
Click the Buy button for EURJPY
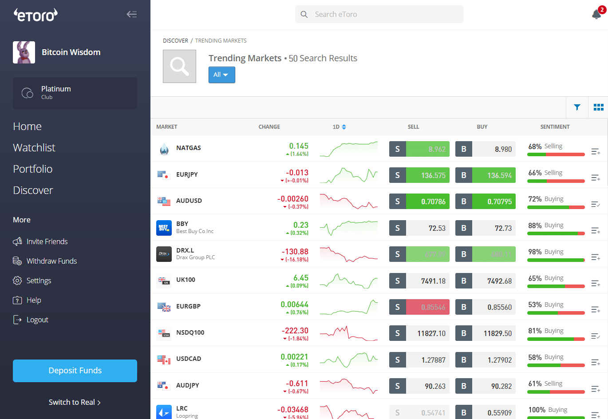coord(486,175)
